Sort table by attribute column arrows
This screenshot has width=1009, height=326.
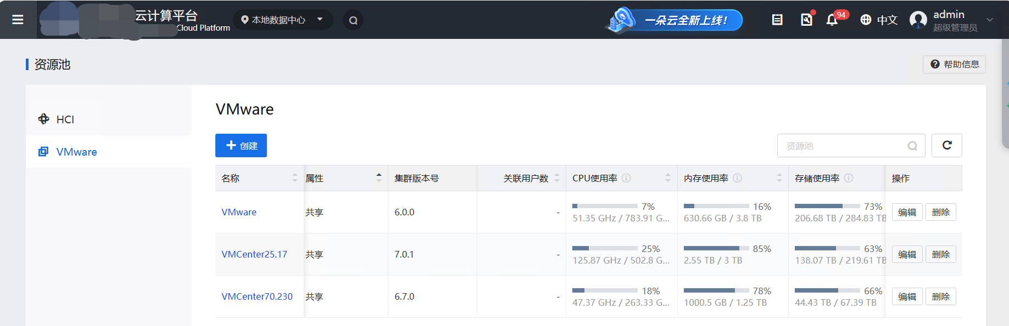[x=379, y=178]
